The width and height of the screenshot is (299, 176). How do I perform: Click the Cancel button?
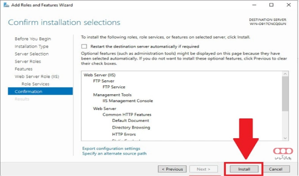coord(276,169)
